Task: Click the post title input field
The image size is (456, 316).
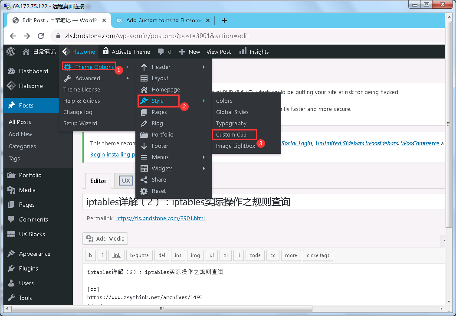Action: click(264, 201)
